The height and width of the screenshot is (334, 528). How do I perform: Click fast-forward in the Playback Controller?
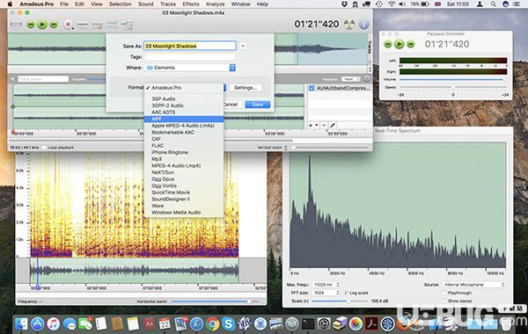[410, 44]
